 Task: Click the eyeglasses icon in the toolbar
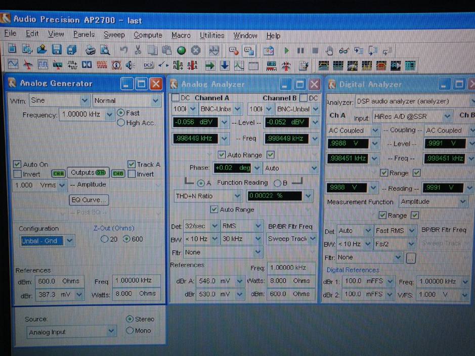[x=344, y=51]
